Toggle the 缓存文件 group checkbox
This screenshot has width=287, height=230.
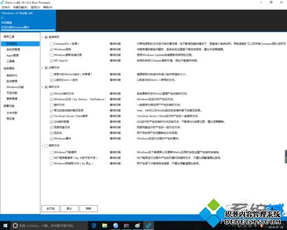(46, 145)
